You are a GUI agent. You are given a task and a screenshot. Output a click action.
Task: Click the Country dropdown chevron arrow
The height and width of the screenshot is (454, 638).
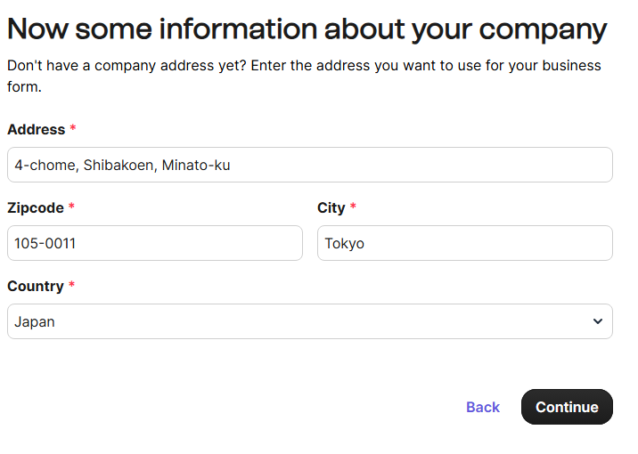(x=597, y=321)
